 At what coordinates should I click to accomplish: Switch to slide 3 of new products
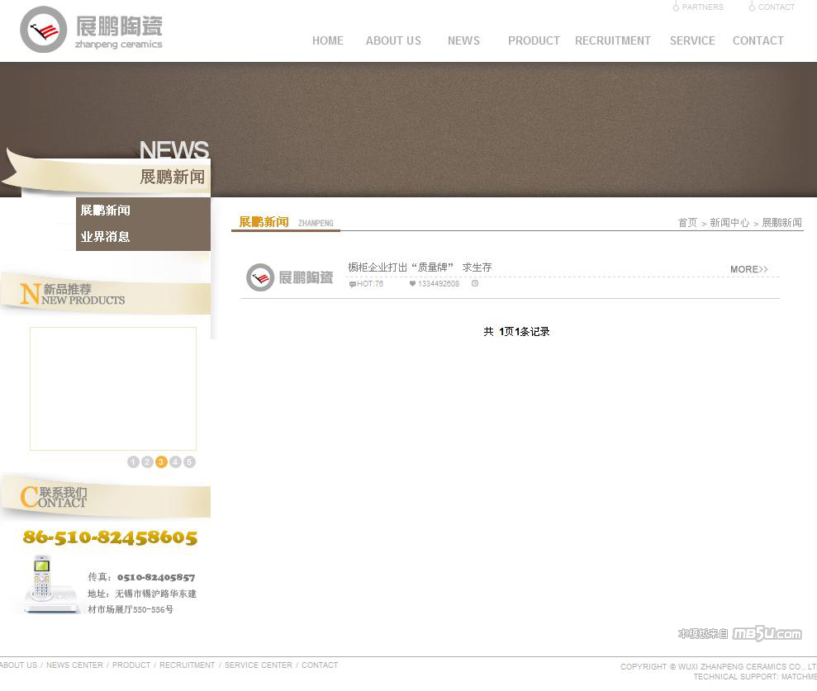pos(161,462)
